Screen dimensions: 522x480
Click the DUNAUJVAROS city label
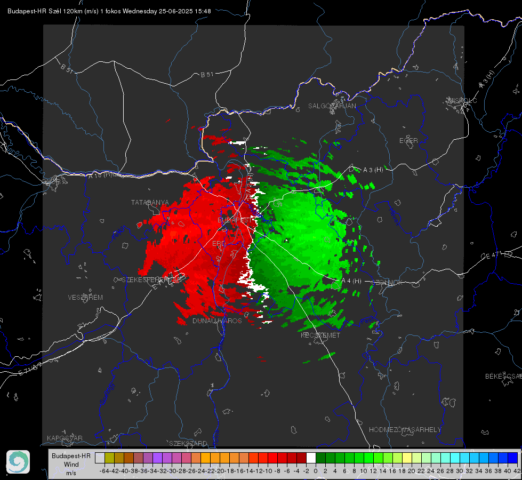coord(217,321)
